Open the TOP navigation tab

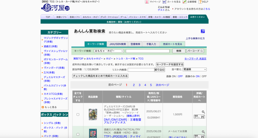48,17
